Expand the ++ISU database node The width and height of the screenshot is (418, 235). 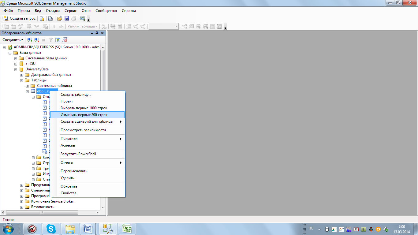[x=16, y=64]
